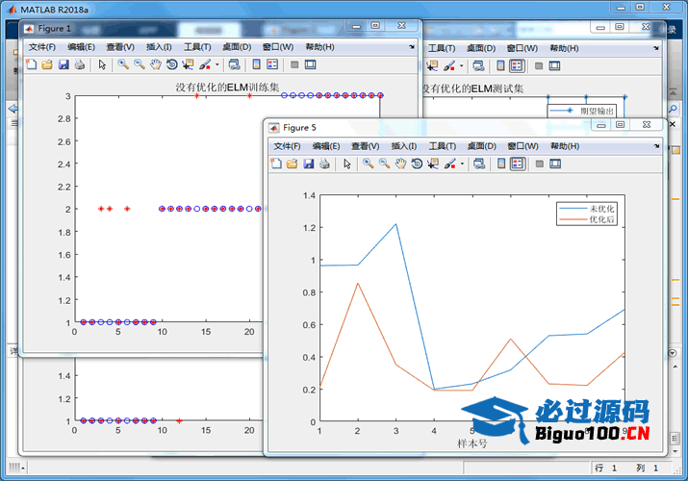
Task: Show Plot Tools icon in Figure 5
Action: (x=555, y=164)
